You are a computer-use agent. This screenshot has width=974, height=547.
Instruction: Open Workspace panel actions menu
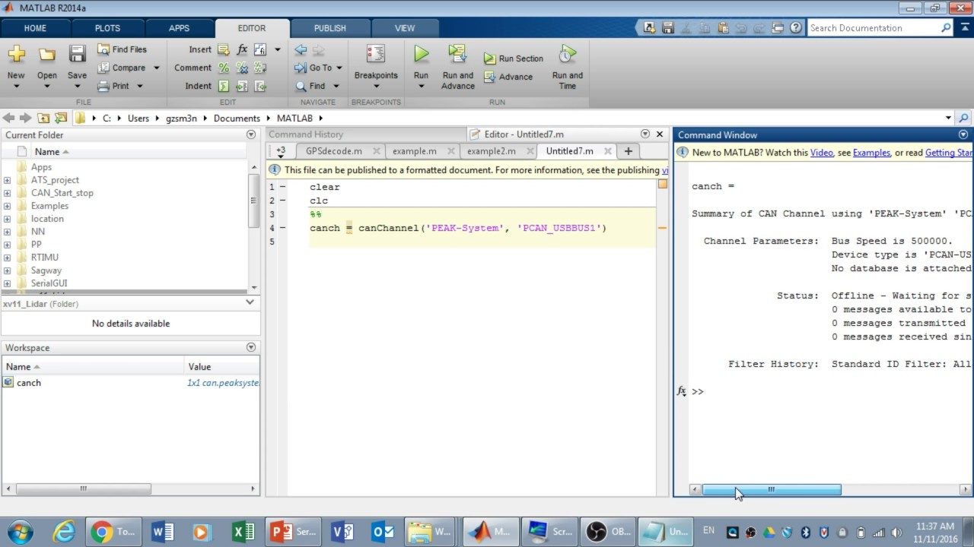[251, 347]
